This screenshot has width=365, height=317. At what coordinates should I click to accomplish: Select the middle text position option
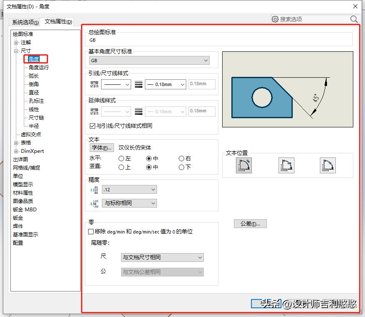point(286,165)
